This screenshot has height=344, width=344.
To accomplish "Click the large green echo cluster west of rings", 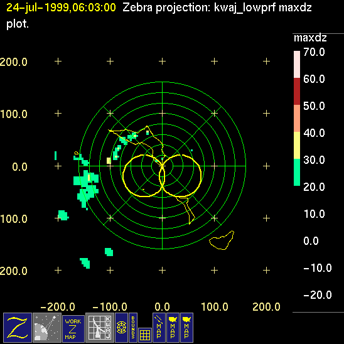I will [86, 186].
